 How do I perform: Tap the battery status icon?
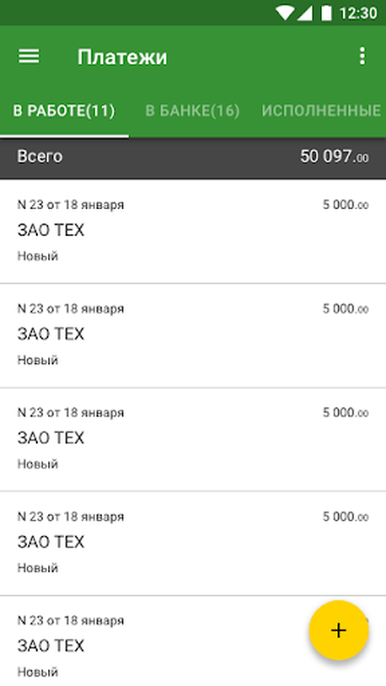(x=326, y=13)
